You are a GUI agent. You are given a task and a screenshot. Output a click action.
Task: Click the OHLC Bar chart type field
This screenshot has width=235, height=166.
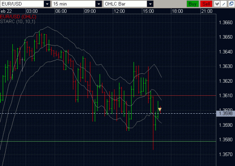click(125, 4)
